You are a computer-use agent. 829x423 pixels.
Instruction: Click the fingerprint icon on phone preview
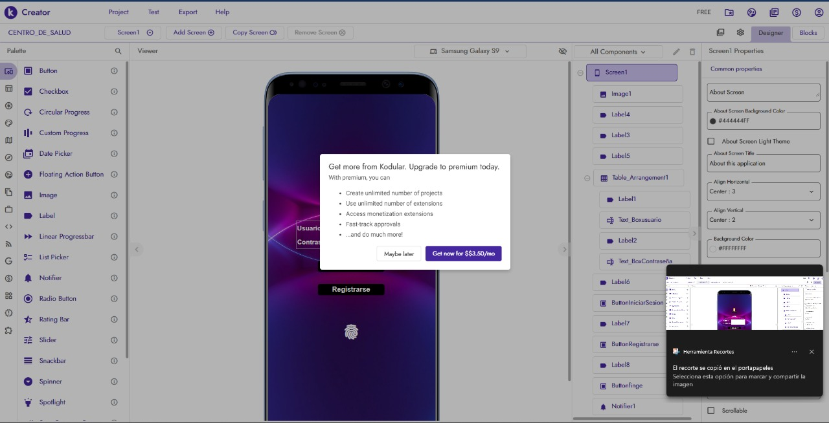coord(351,332)
